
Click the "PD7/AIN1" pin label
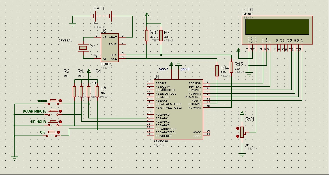tap(195, 108)
